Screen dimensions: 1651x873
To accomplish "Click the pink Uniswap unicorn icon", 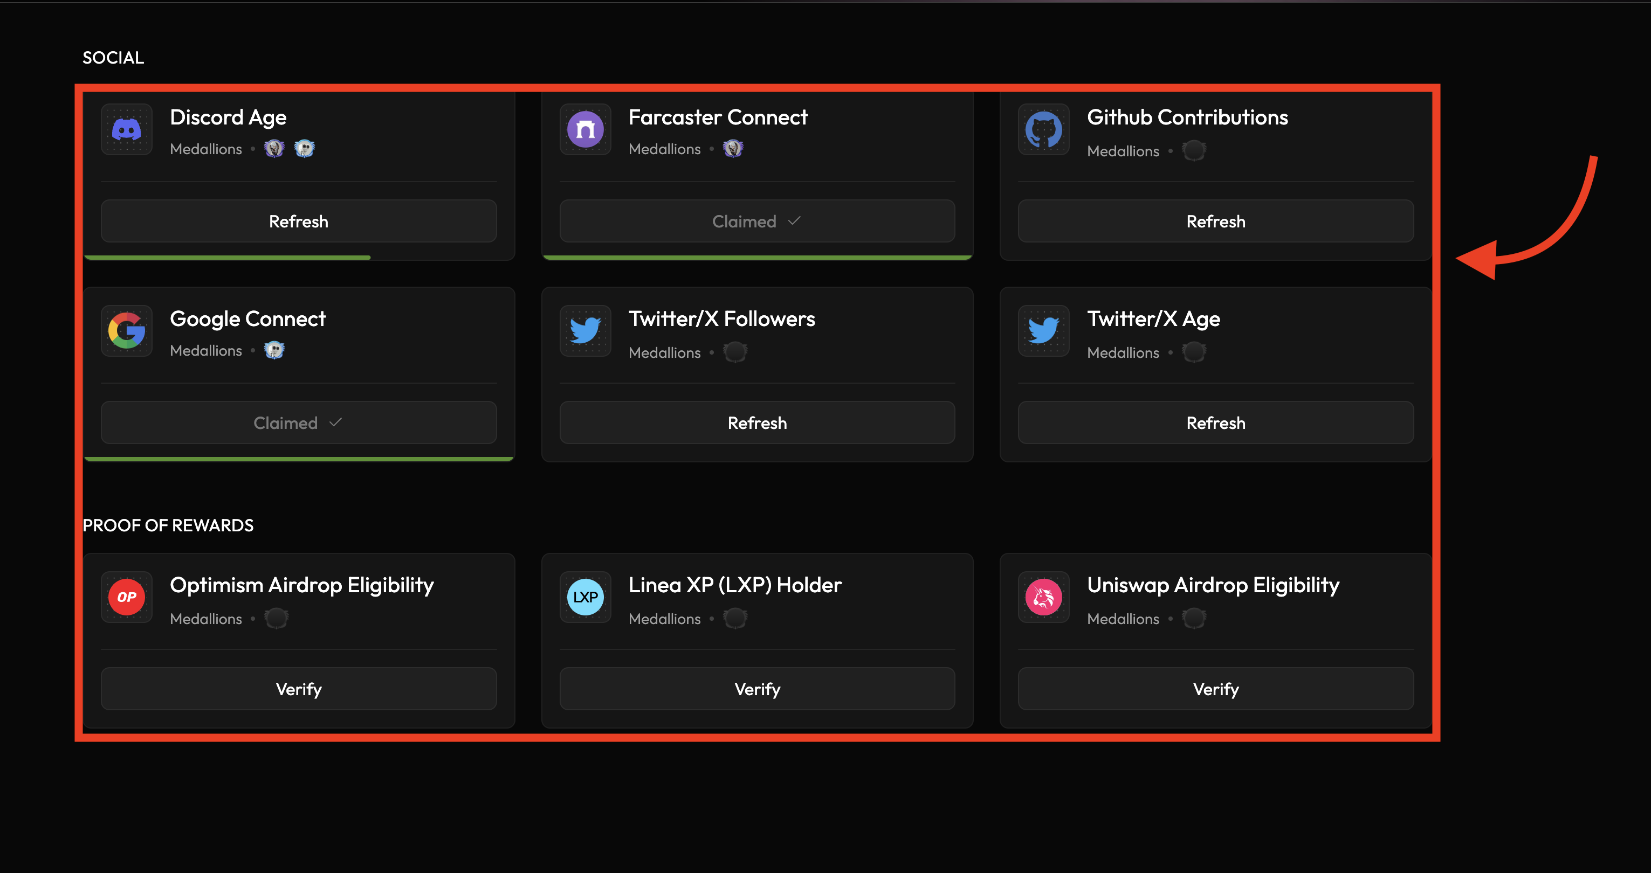I will click(x=1043, y=597).
